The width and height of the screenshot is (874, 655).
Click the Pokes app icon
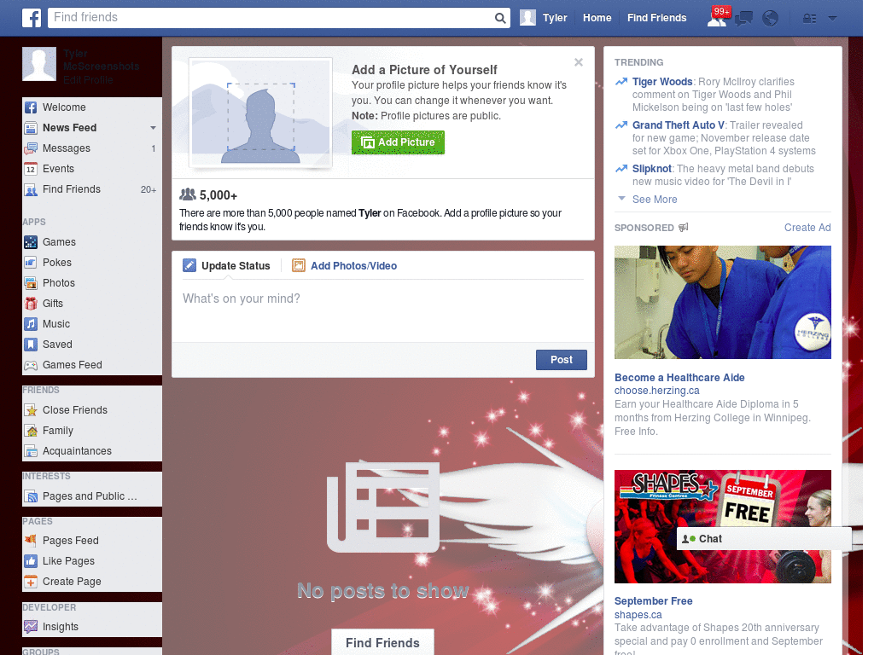coord(31,263)
